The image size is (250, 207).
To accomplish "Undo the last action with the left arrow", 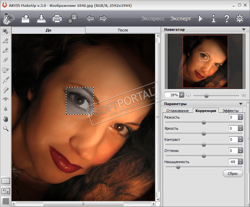I will click(x=90, y=19).
